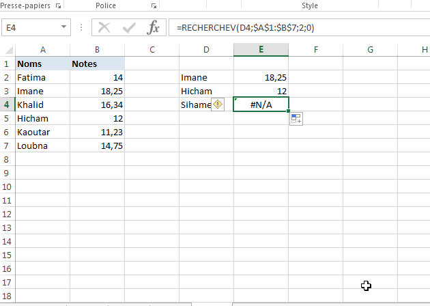The image size is (430, 306).
Task: Select the Kaoutar cell in column A
Action: pyautogui.click(x=42, y=132)
